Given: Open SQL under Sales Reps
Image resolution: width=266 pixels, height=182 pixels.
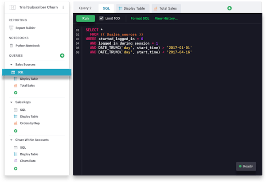Looking at the screenshot, I should tap(23, 110).
